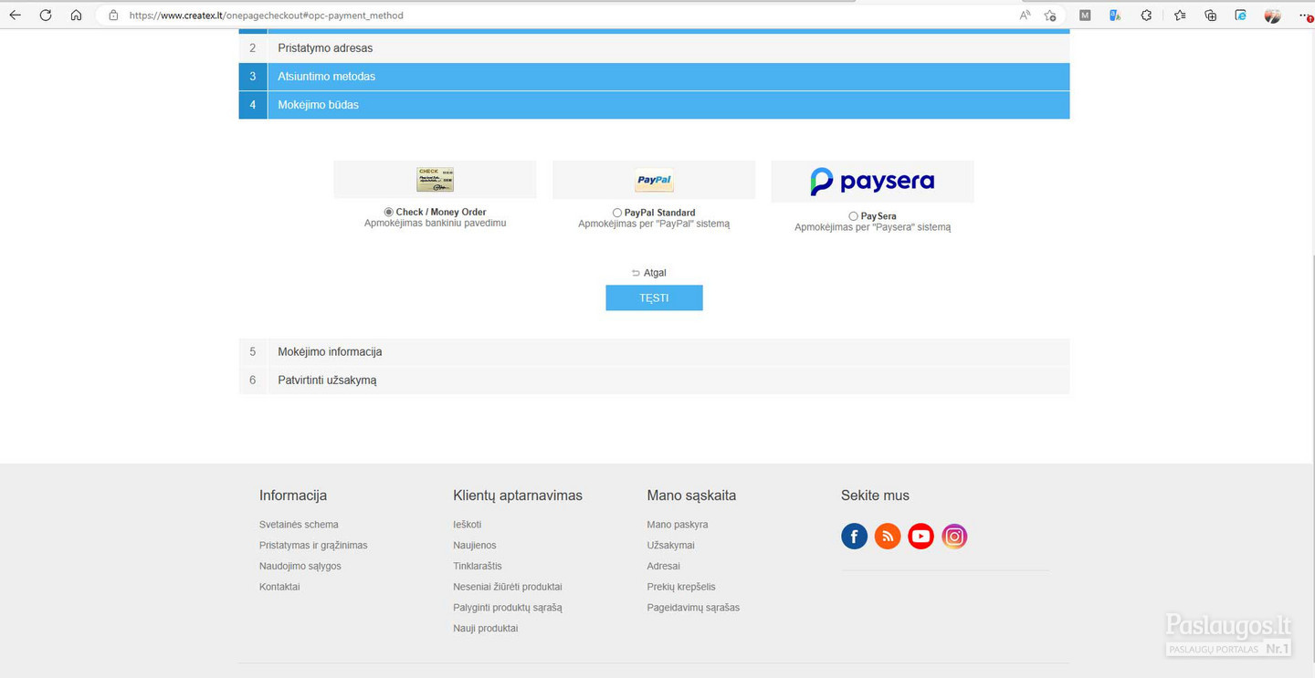Click the Check / Money Order logo image
The height and width of the screenshot is (678, 1315).
click(x=435, y=179)
